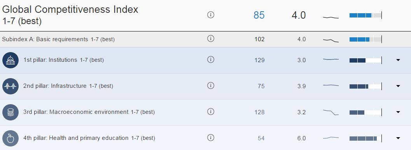Click Subindex A: Basic requirements label

click(x=45, y=39)
